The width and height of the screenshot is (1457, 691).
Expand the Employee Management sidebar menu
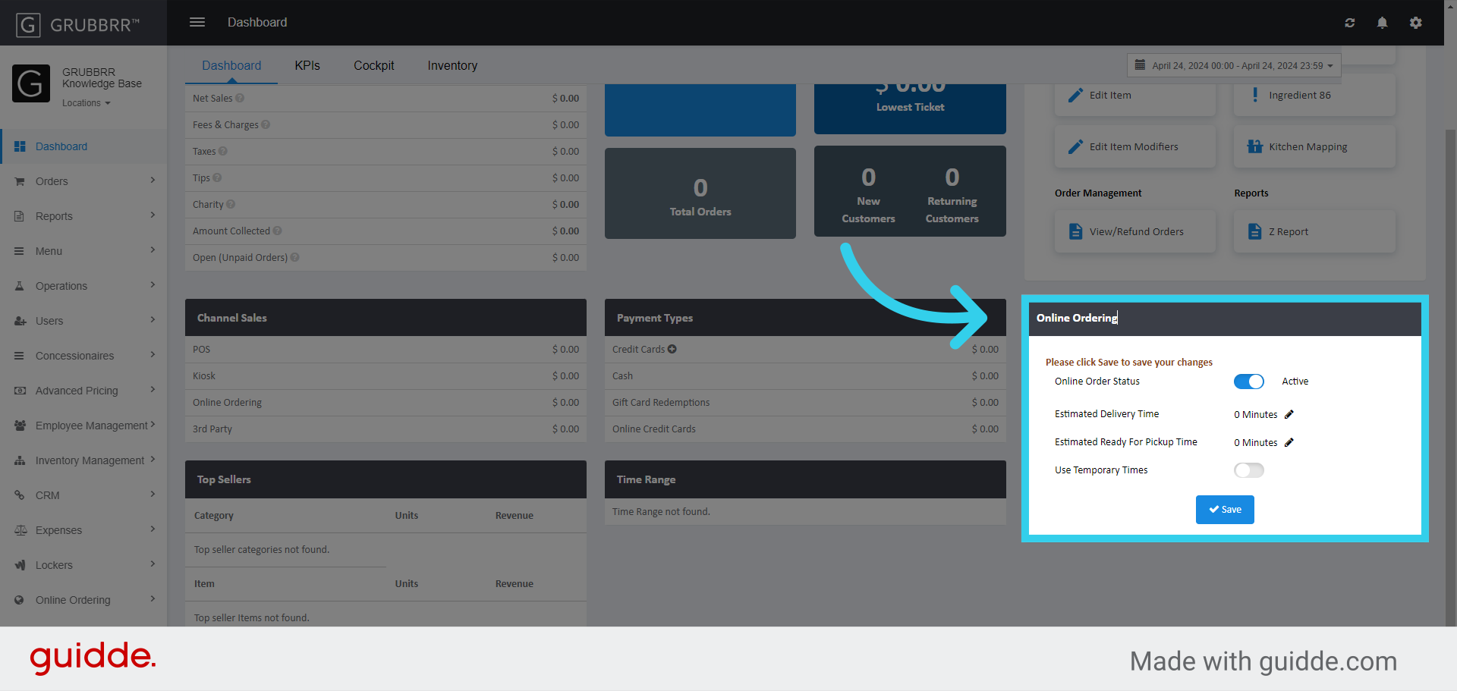click(83, 426)
